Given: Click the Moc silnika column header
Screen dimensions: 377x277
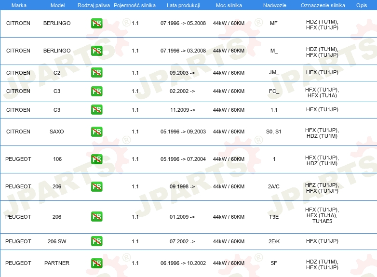Looking at the screenshot, I should click(x=229, y=5).
